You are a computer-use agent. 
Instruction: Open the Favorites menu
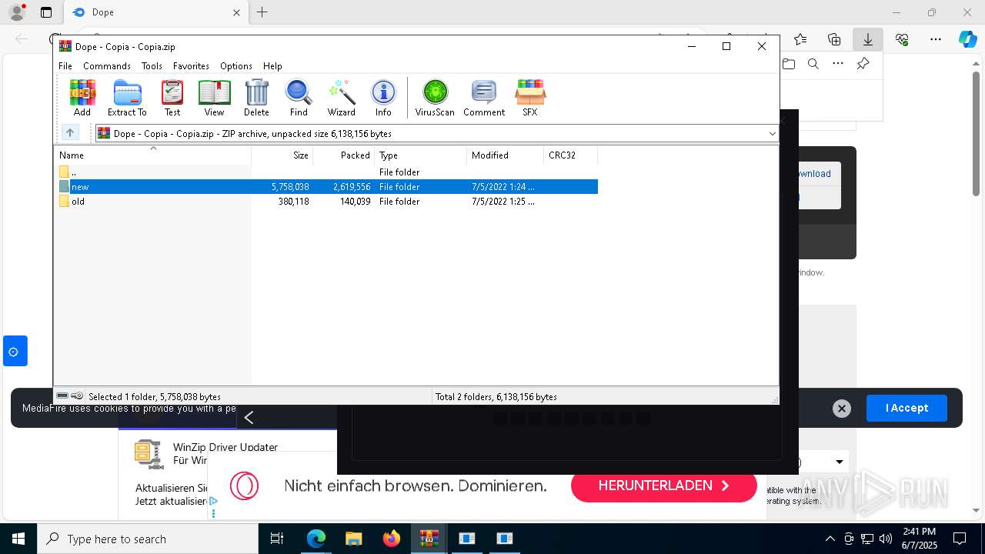(191, 66)
